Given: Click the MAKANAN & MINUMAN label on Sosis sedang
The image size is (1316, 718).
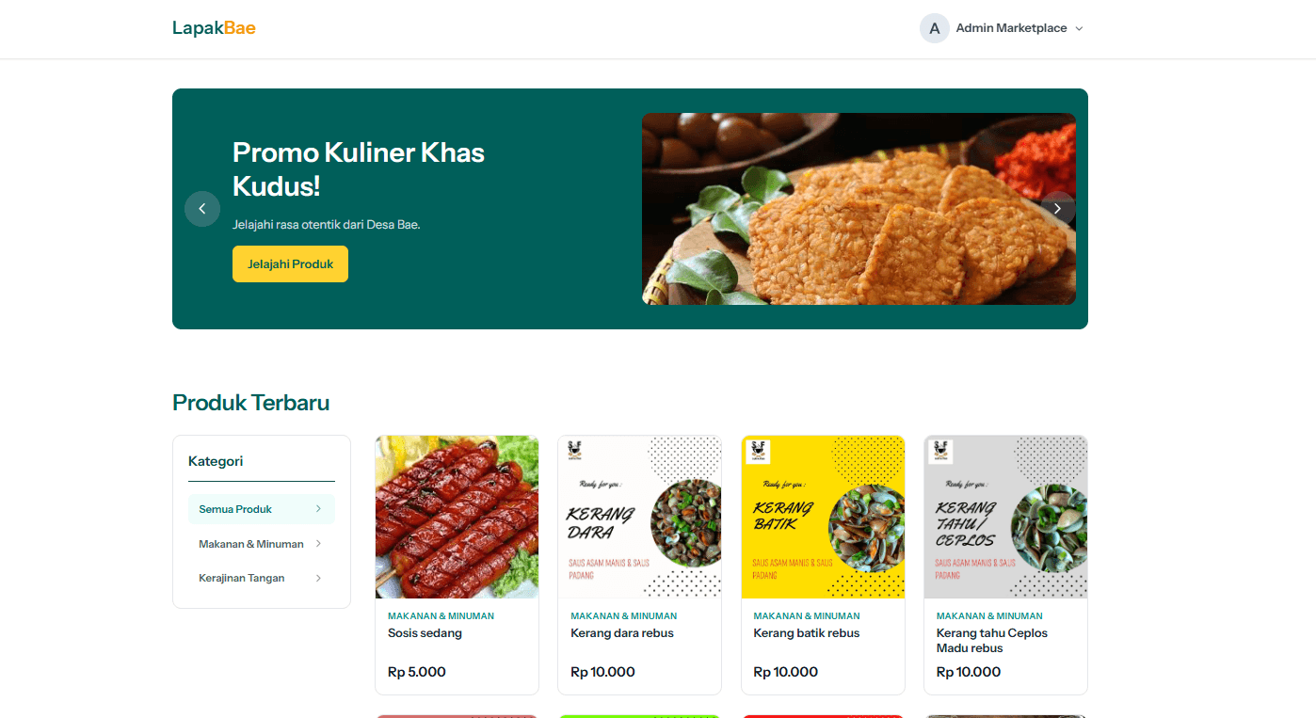Looking at the screenshot, I should point(441,615).
